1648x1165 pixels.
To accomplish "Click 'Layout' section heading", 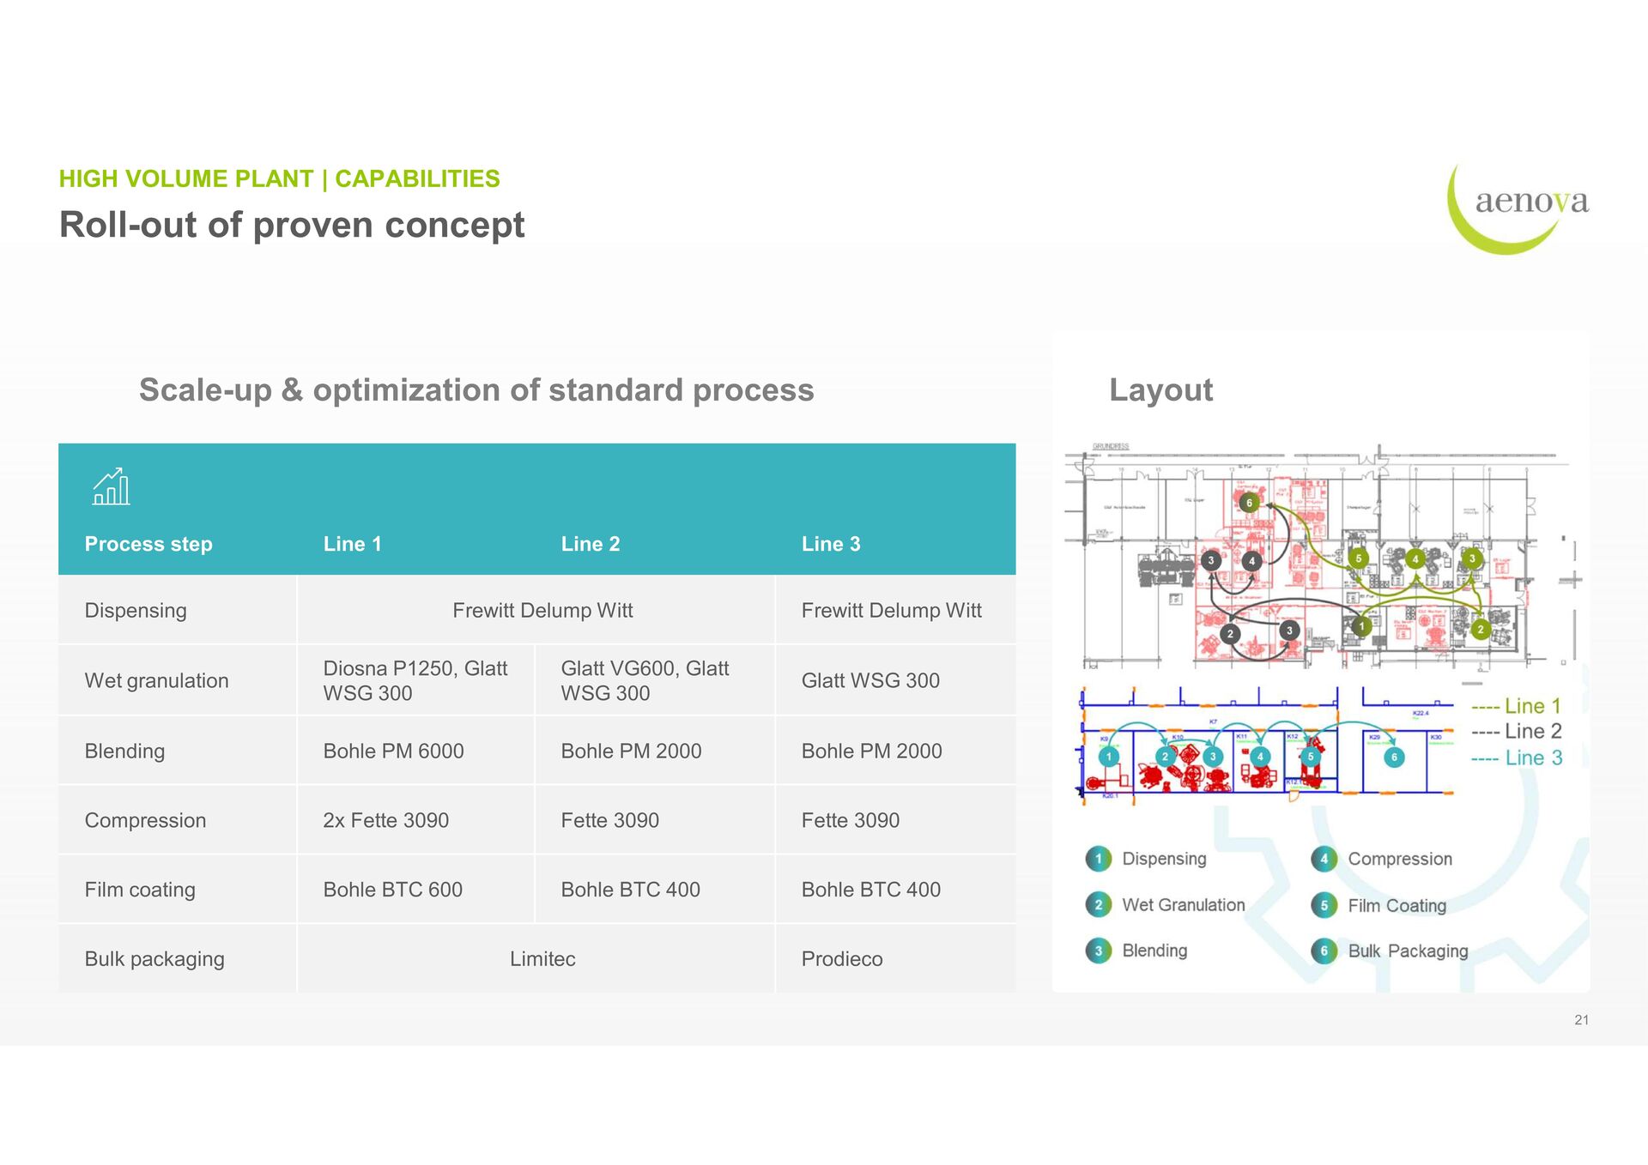I will [1160, 390].
